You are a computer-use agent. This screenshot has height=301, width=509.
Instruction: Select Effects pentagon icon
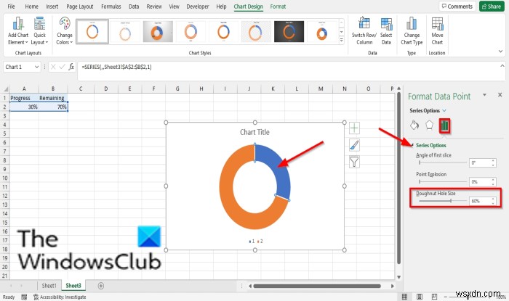(429, 125)
